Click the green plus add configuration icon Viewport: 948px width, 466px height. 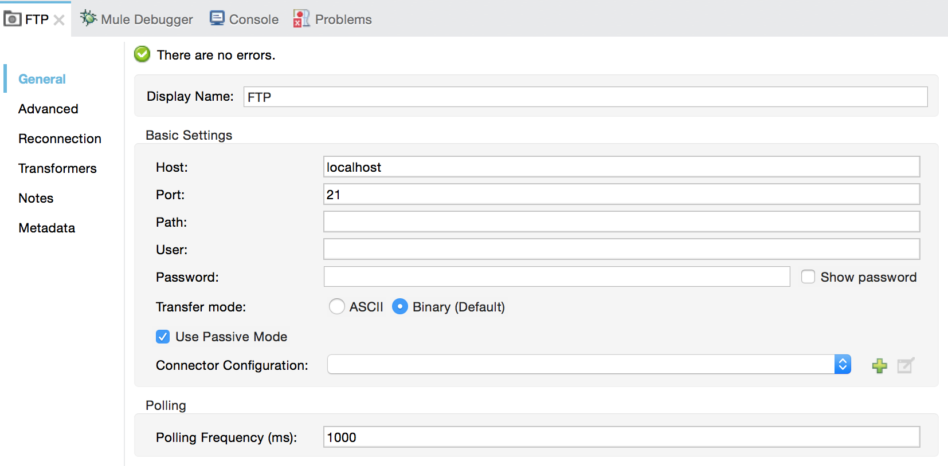(879, 366)
